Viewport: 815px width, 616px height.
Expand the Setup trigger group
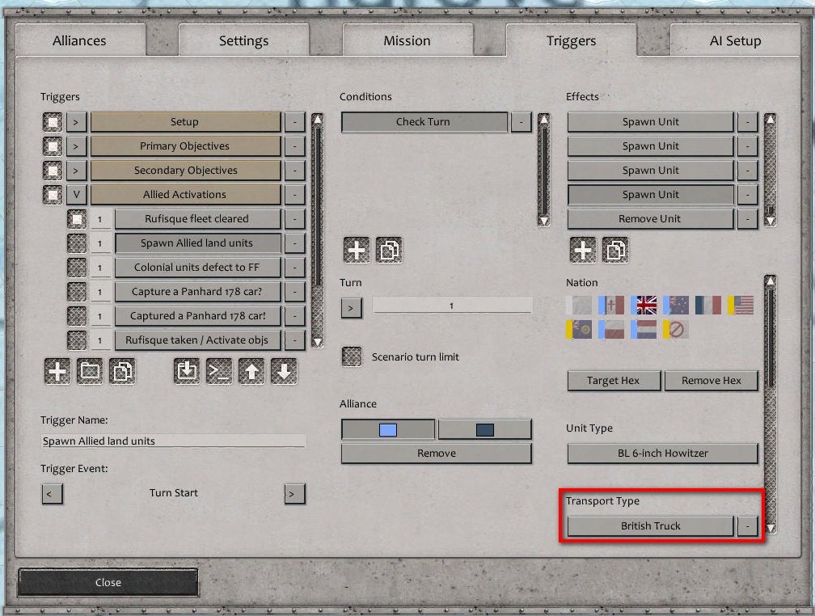[76, 122]
